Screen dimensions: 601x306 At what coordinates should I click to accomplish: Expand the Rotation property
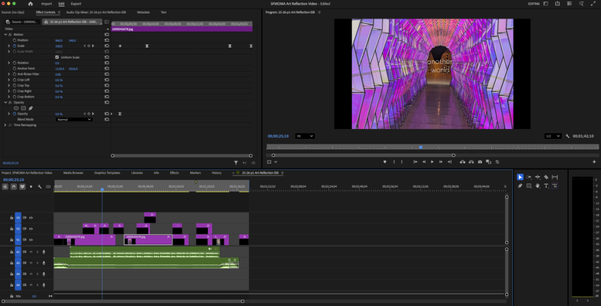tap(9, 63)
